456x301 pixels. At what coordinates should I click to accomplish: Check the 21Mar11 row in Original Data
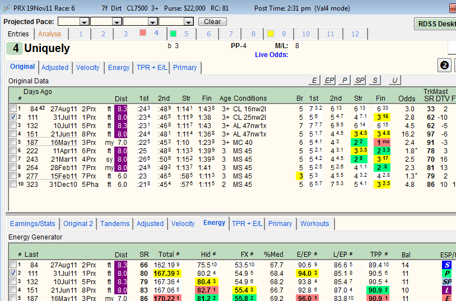click(x=13, y=159)
